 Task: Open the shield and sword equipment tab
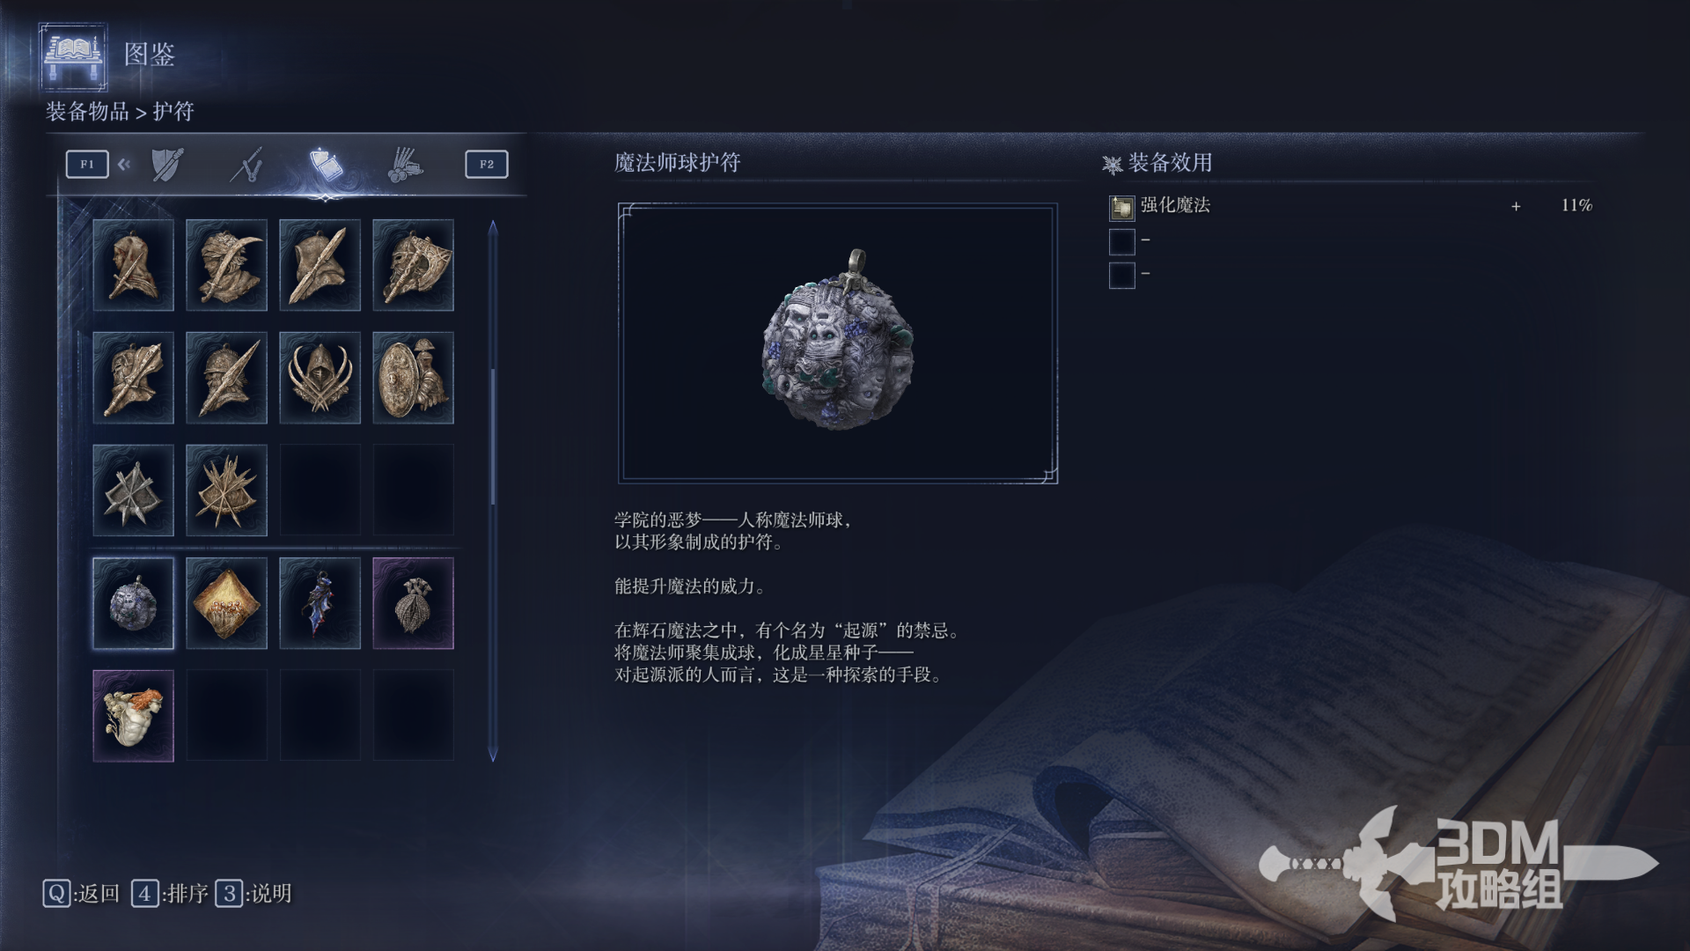click(167, 165)
